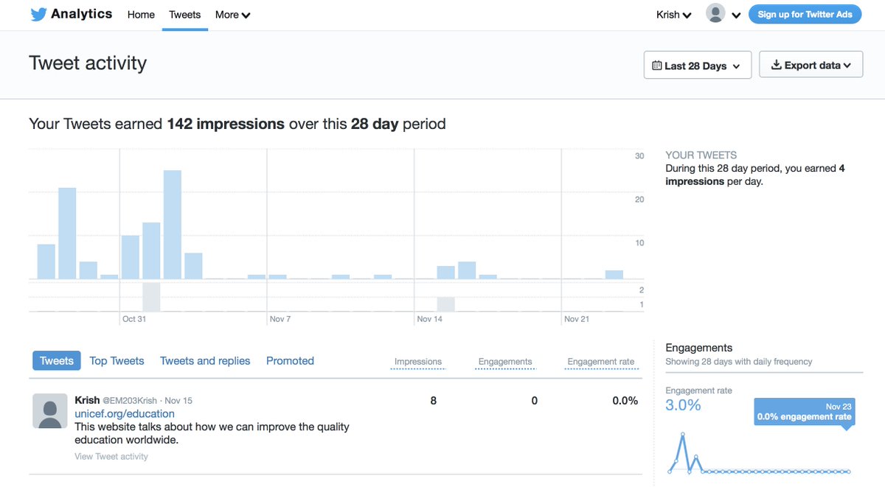Go to the Home menu item
The height and width of the screenshot is (487, 885).
[141, 15]
